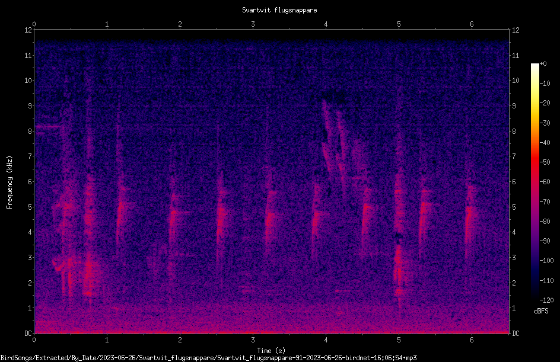The image size is (560, 362).
Task: Click the "-50" colorbar label
Action: tap(545, 162)
